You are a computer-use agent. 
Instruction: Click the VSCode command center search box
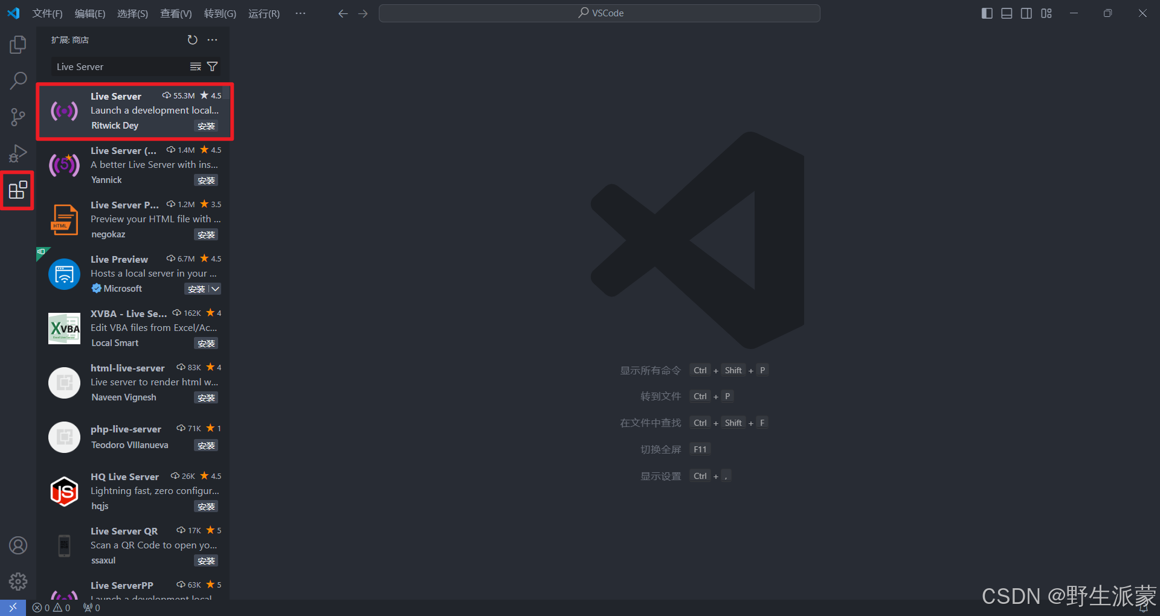(599, 13)
